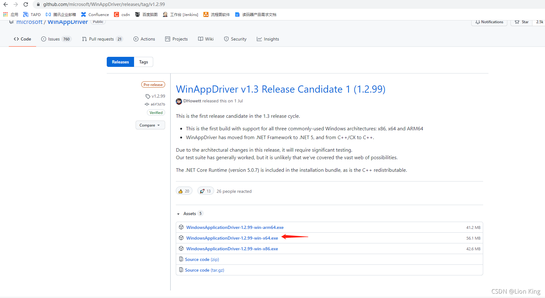Click the zip file icon for Source code (zip)
This screenshot has height=298, width=545.
coord(181,259)
